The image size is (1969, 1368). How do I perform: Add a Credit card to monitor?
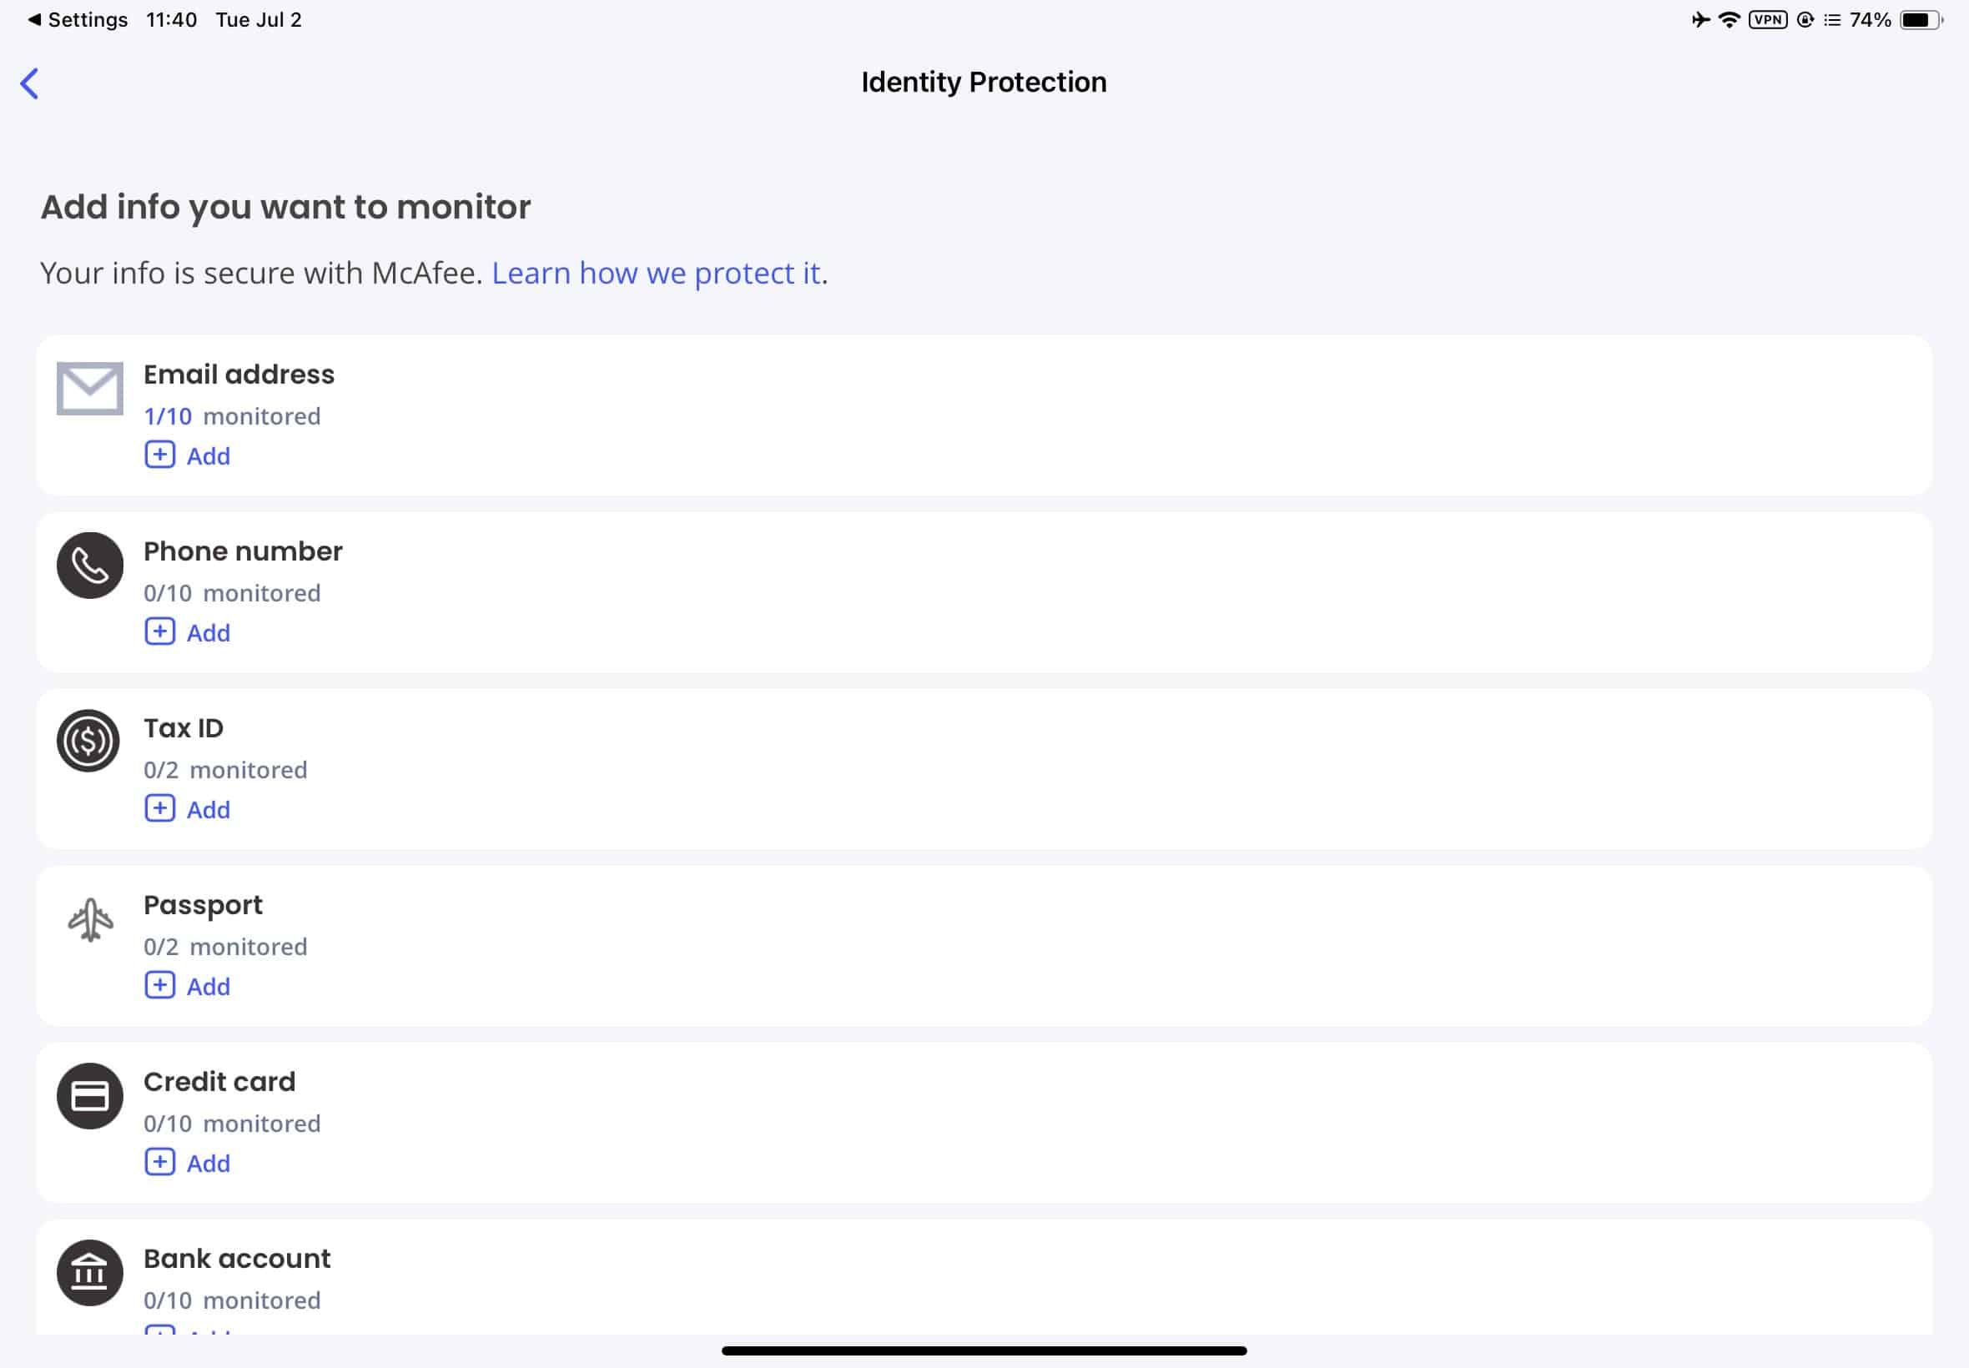tap(188, 1163)
